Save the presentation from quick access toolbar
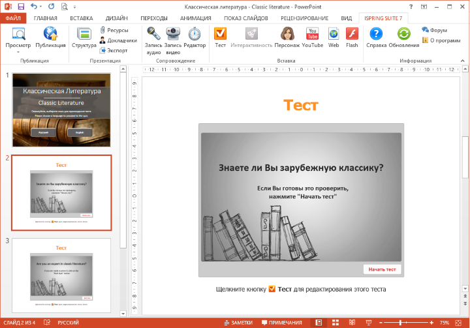470x328 pixels. tap(21, 7)
